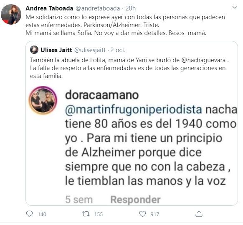
Task: Visit the @ulisesjaitt handle
Action: (90, 50)
